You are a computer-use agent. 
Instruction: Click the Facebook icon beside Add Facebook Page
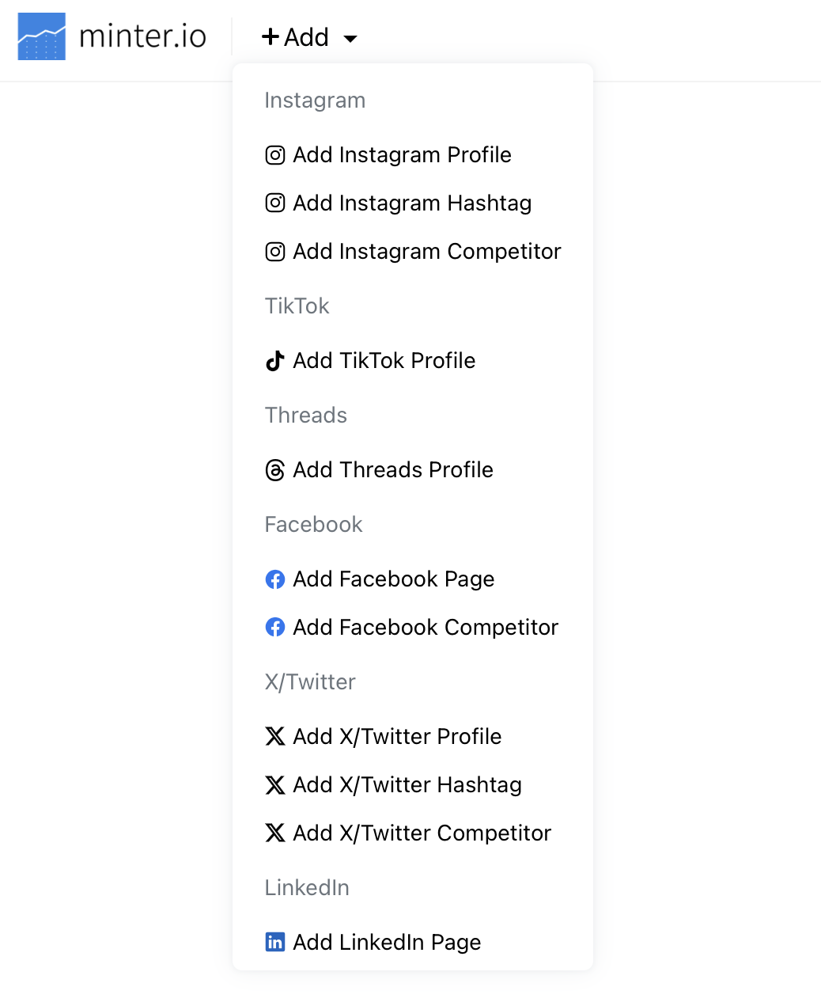click(274, 579)
